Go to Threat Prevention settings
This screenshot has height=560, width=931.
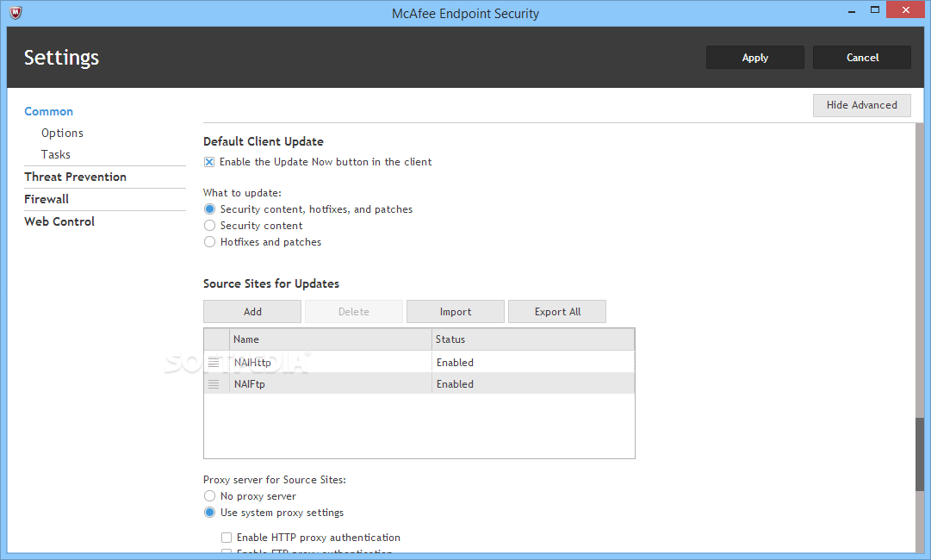coord(76,177)
